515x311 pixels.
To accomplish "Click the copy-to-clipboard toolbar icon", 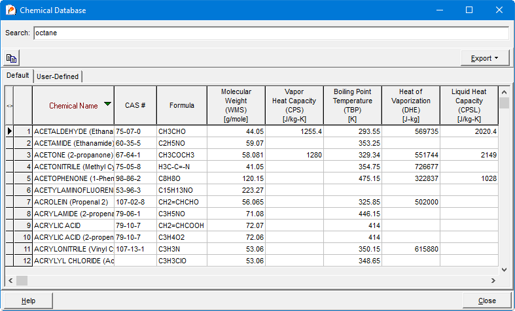I will [x=12, y=58].
